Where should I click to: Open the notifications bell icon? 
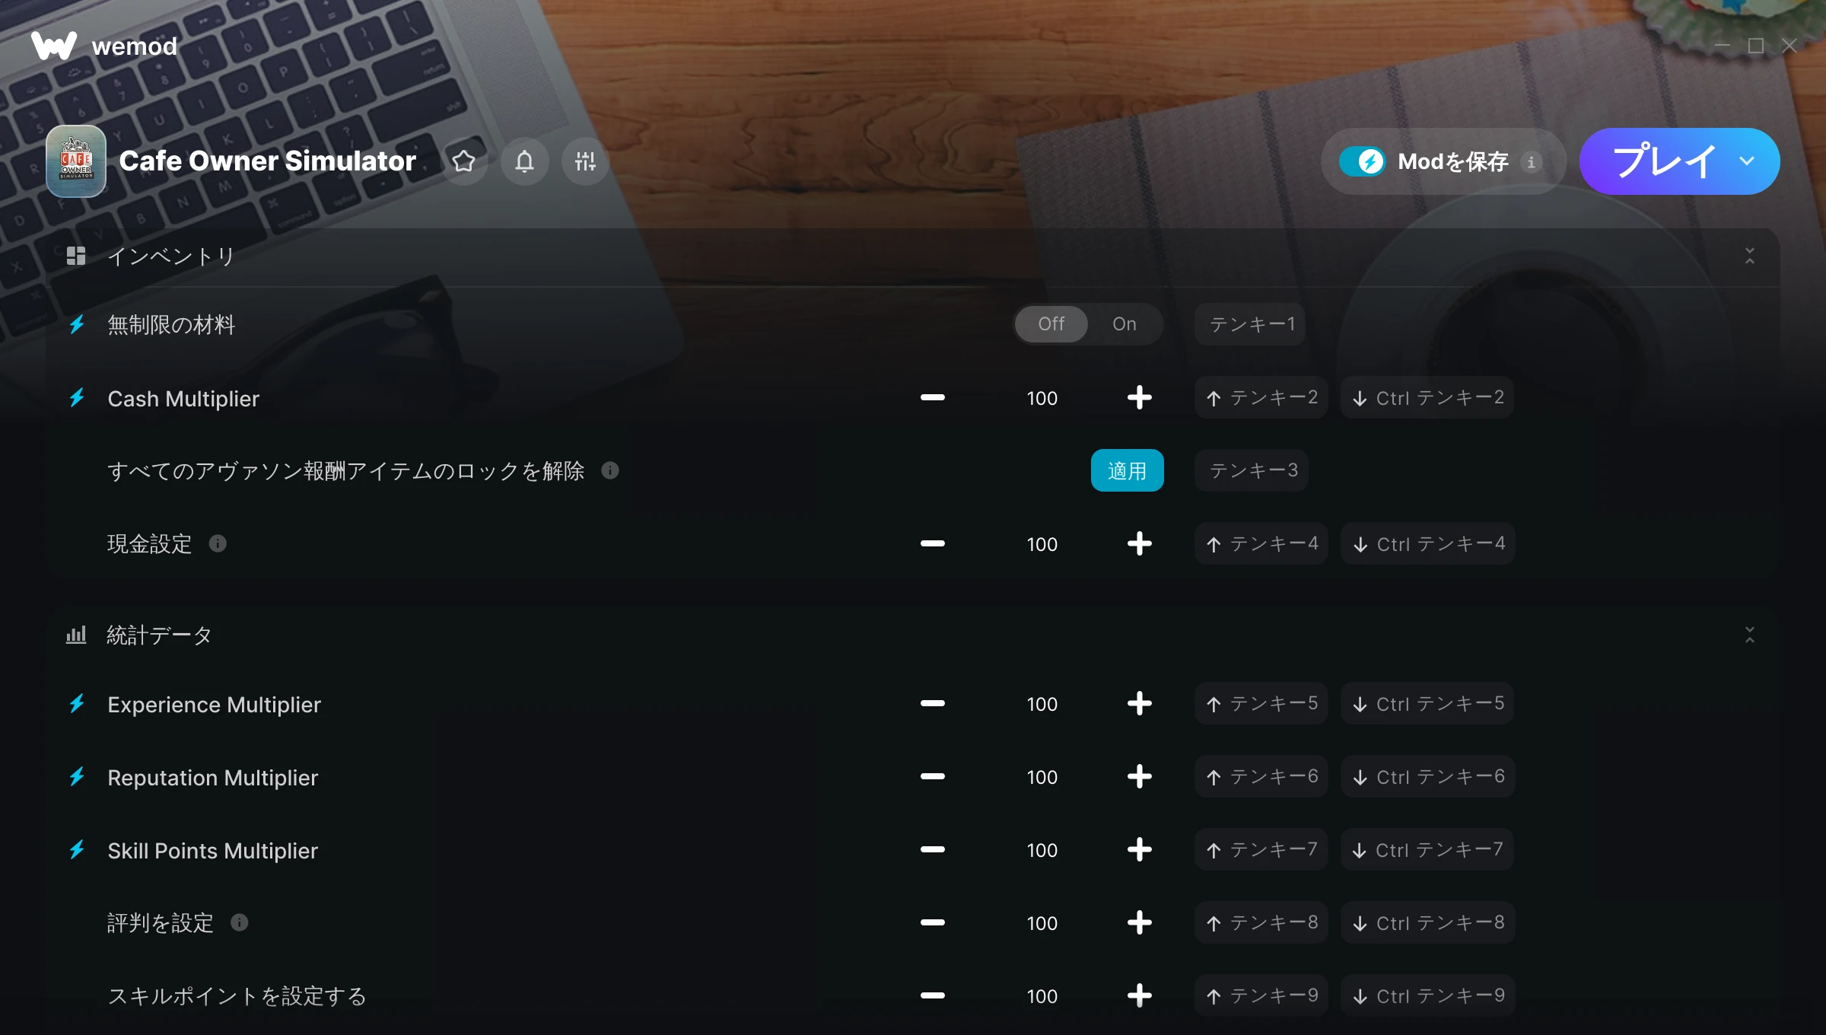pos(524,161)
